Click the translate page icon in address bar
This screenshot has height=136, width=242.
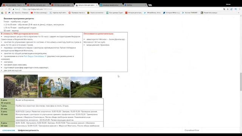click(x=224, y=9)
